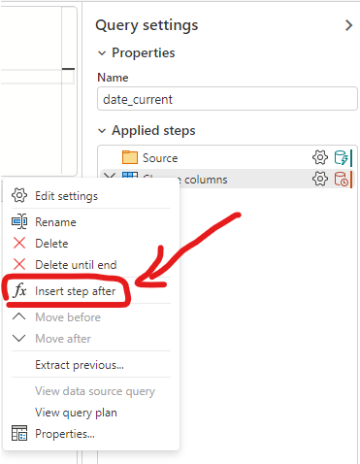The image size is (360, 464).
Task: Select the Source applied step
Action: pos(227,158)
